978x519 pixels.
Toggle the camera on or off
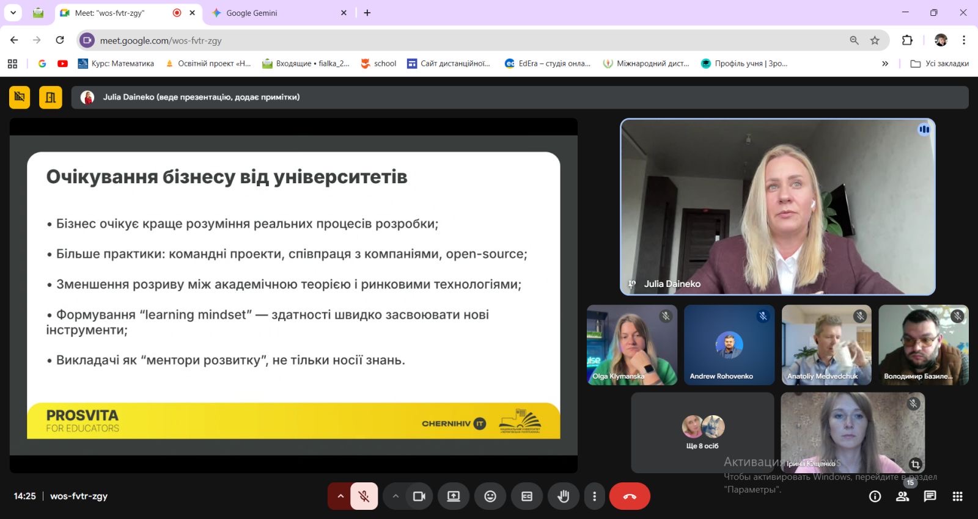pos(419,496)
